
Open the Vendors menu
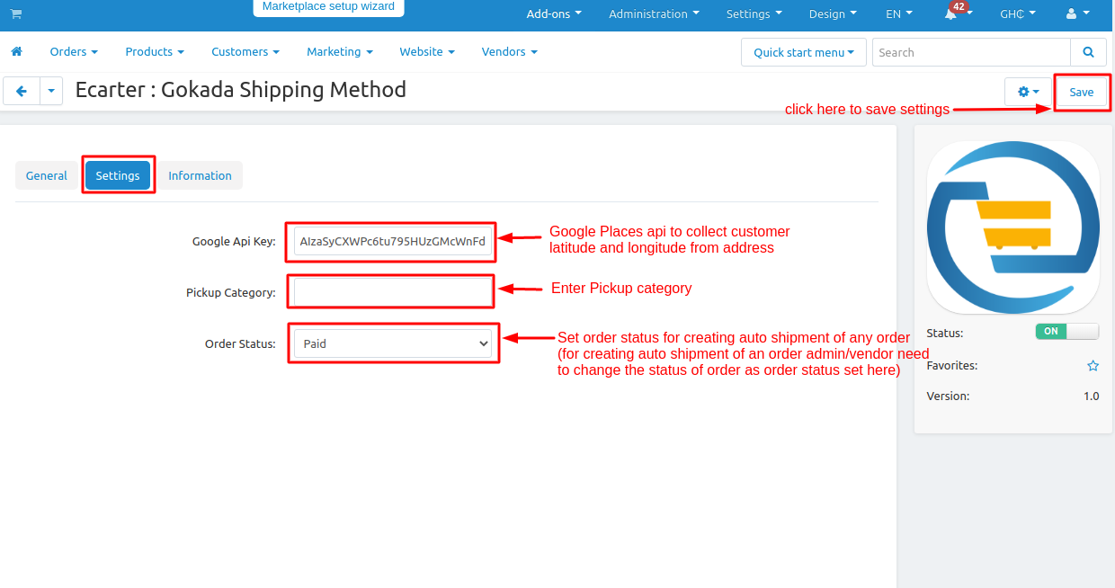[x=510, y=51]
